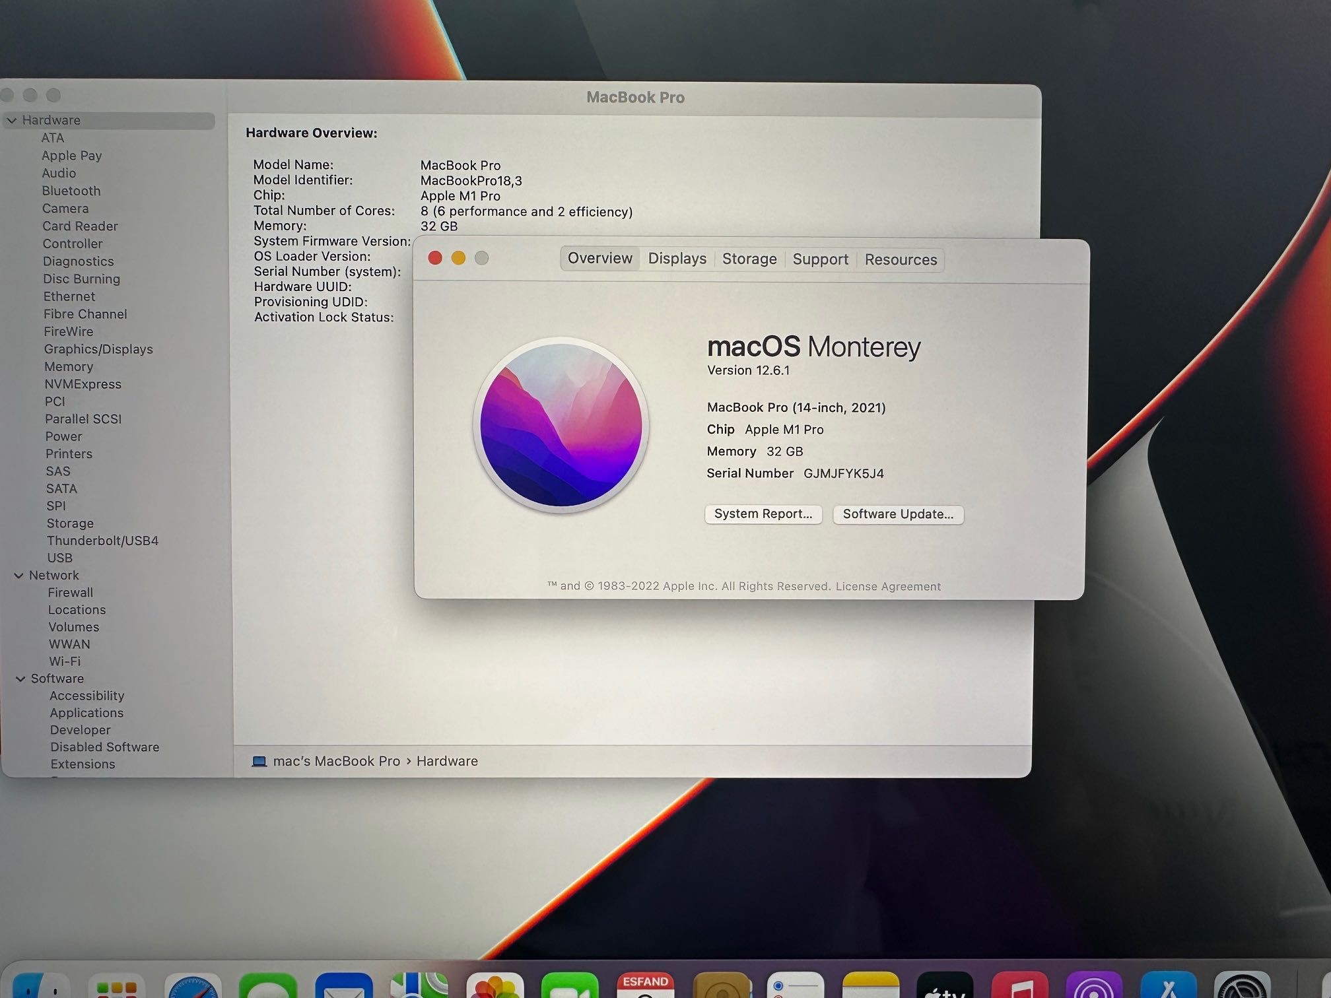Select Apple Pay in the sidebar
The image size is (1331, 998).
coord(72,156)
